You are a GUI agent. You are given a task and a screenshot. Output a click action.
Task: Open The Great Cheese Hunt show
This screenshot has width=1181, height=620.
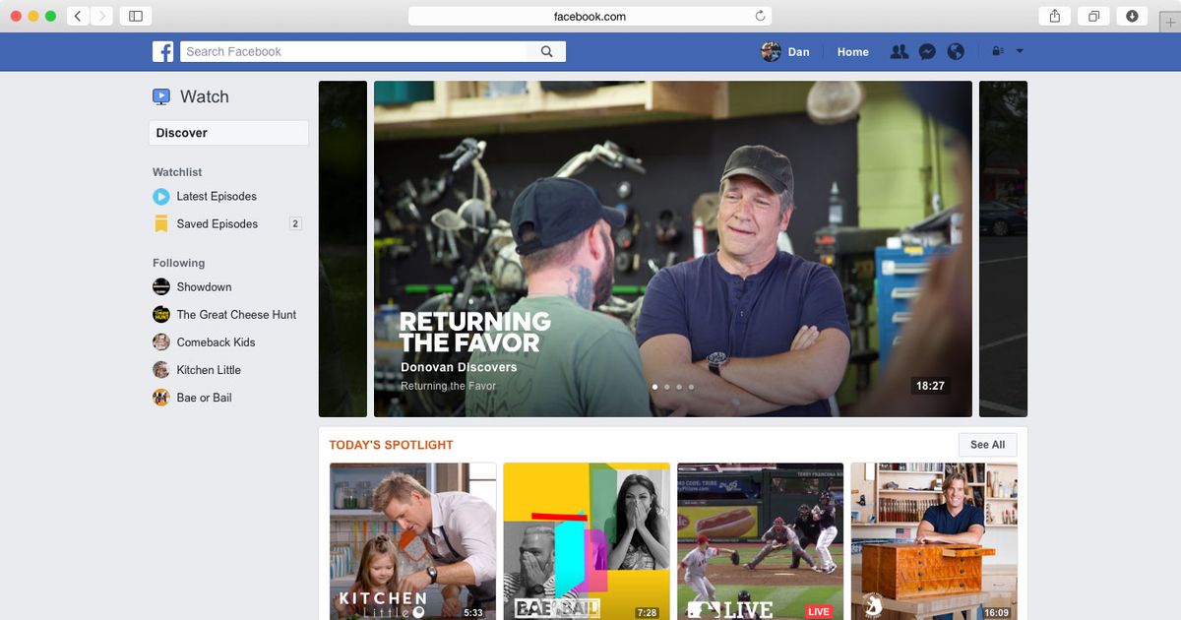(237, 314)
